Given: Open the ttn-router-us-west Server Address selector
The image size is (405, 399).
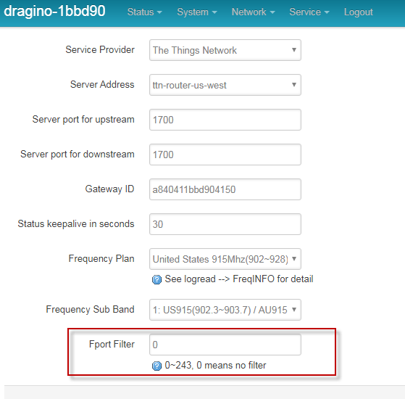Looking at the screenshot, I should click(225, 85).
